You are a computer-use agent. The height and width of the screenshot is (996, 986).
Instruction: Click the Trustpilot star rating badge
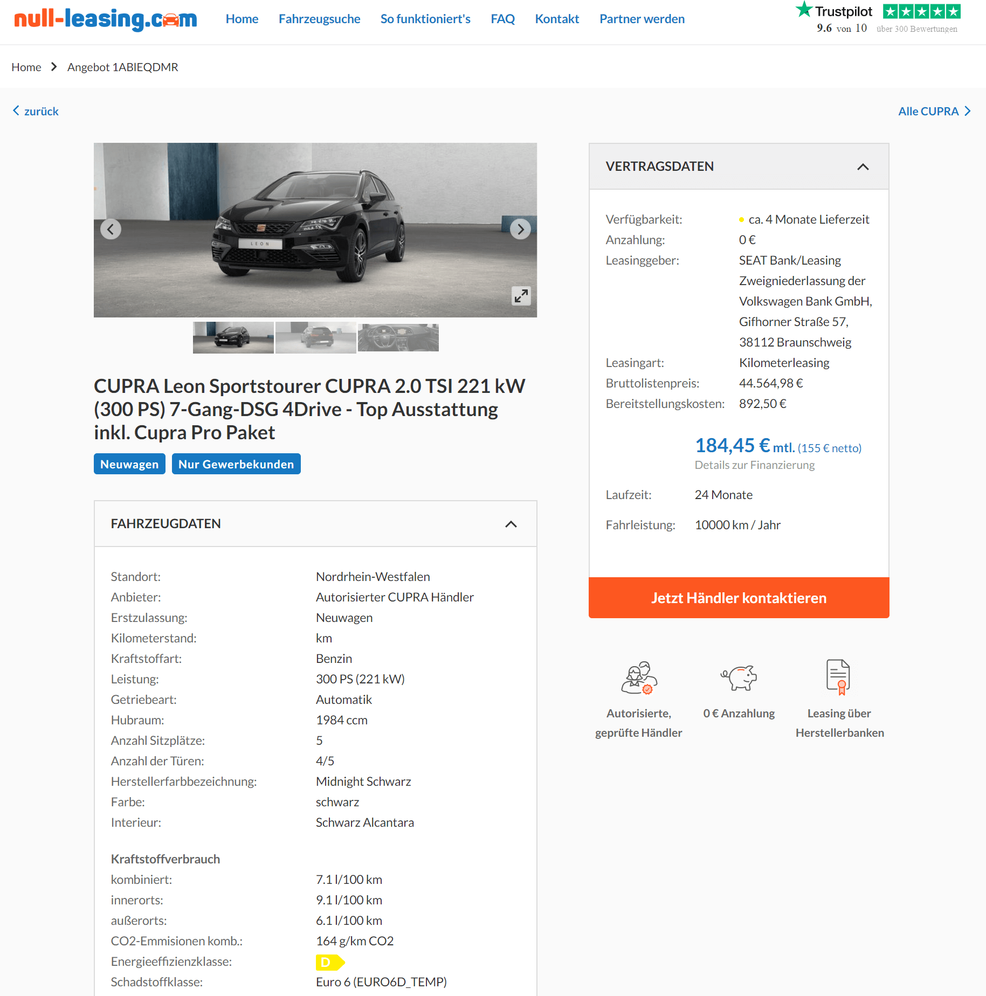[921, 11]
